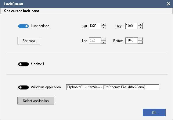173x120 pixels.
Task: Click into the Left value field
Action: coord(95,26)
